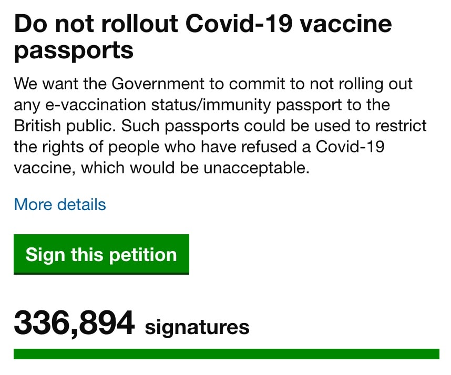Click the Sign this petition button

tap(101, 254)
